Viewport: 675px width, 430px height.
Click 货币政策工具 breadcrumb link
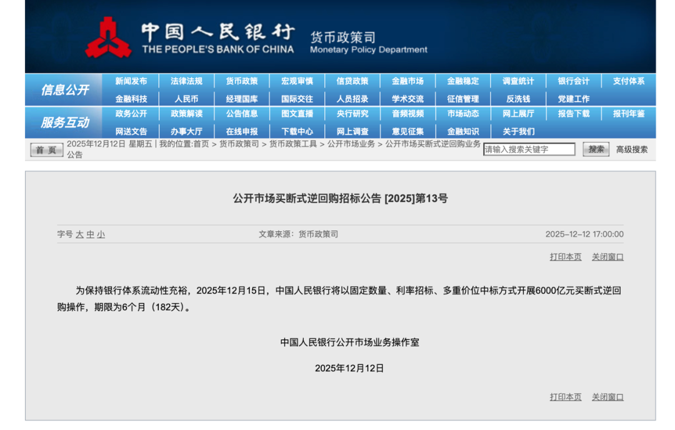click(x=293, y=144)
